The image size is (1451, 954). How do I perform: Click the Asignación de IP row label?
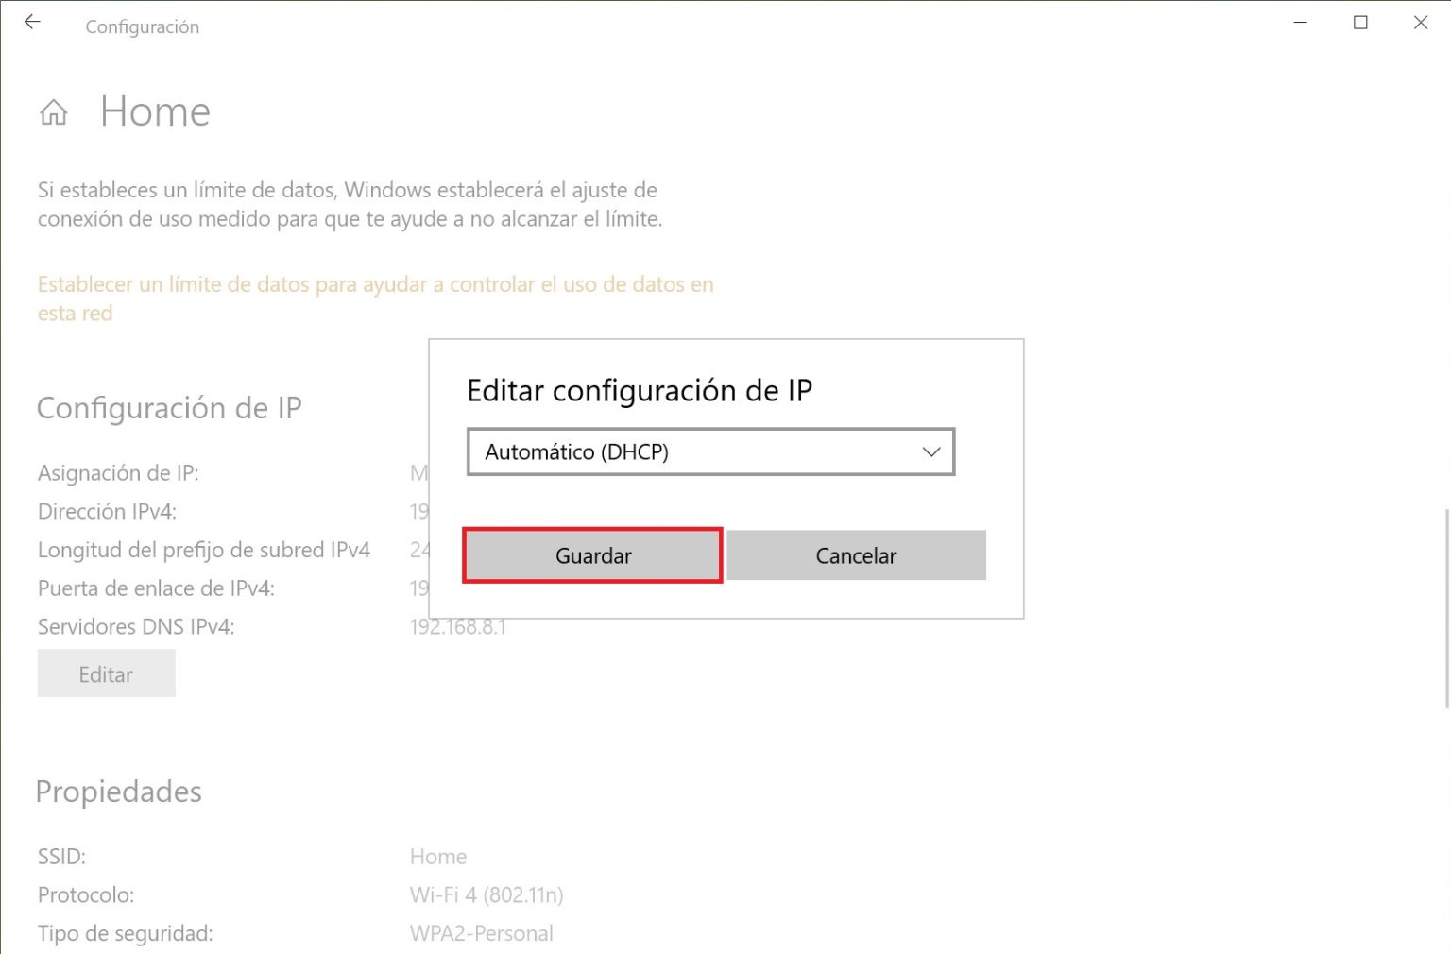tap(117, 472)
